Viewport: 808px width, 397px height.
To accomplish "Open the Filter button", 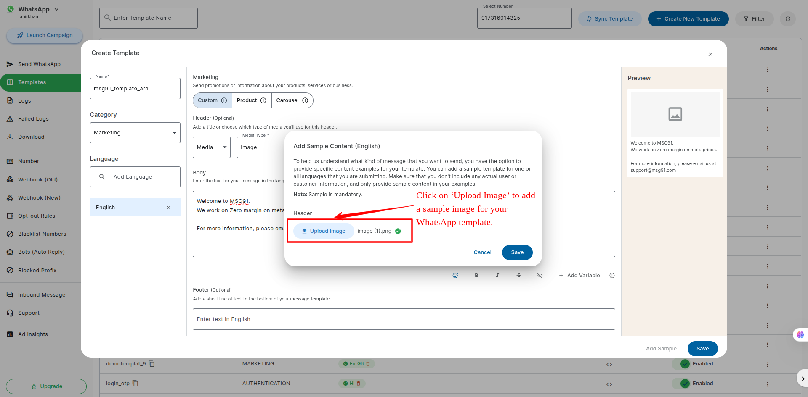I will coord(754,19).
